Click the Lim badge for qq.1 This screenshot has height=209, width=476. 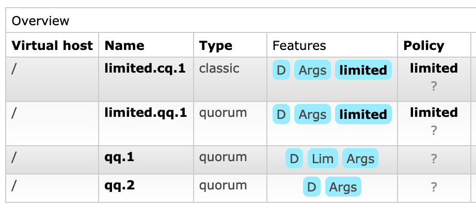coord(323,159)
